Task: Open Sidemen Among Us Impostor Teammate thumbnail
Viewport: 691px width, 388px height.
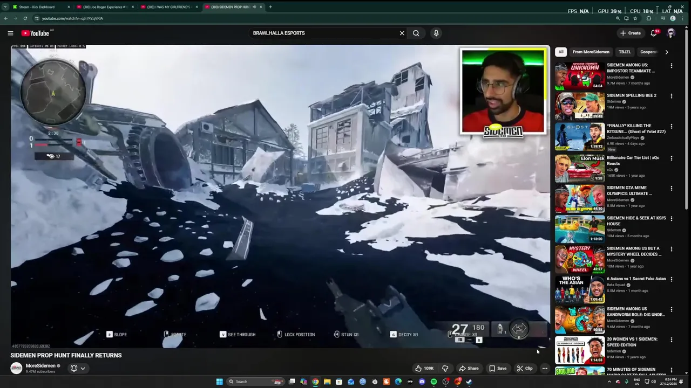Action: tap(580, 76)
